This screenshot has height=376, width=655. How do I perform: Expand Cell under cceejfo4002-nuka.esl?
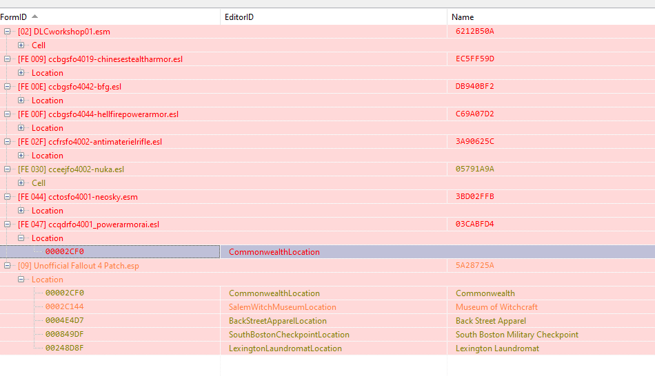[x=21, y=182]
